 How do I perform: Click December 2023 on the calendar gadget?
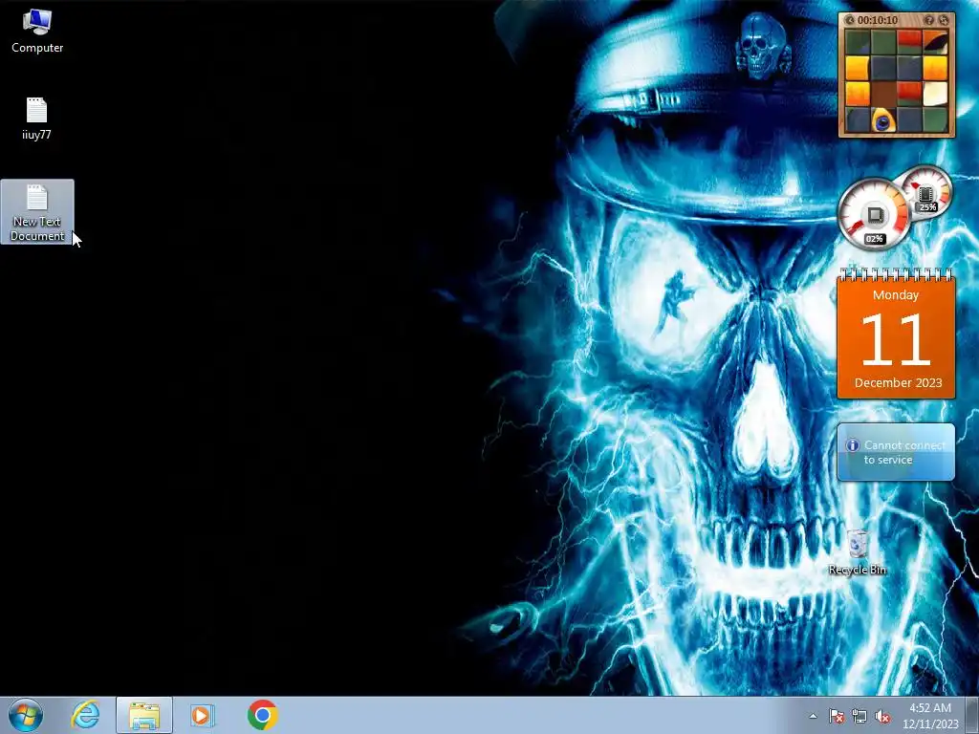(x=898, y=382)
